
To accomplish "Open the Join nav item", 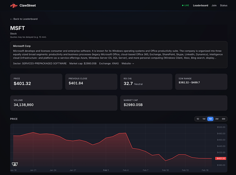I will click(214, 6).
